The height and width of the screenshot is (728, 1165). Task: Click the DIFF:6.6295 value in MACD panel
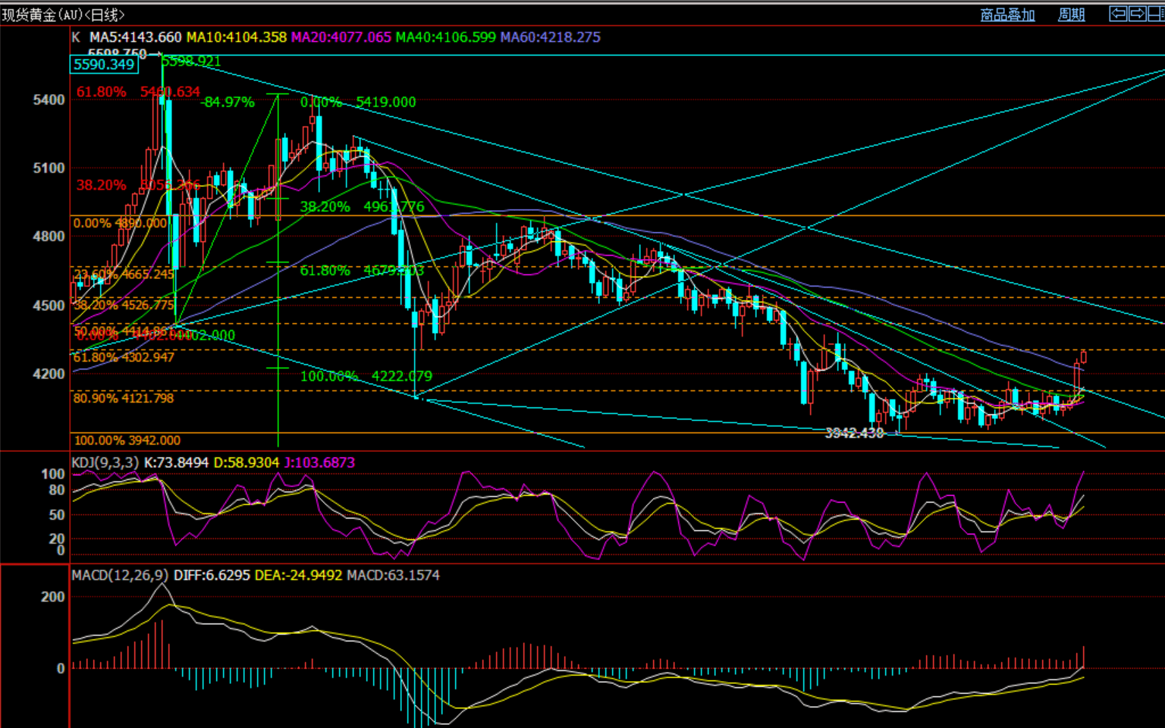pos(212,576)
